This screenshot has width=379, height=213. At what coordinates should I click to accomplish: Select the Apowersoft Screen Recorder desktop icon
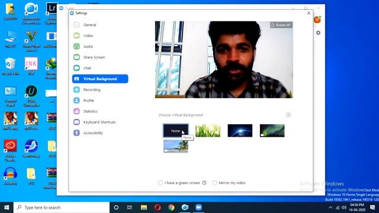click(31, 13)
